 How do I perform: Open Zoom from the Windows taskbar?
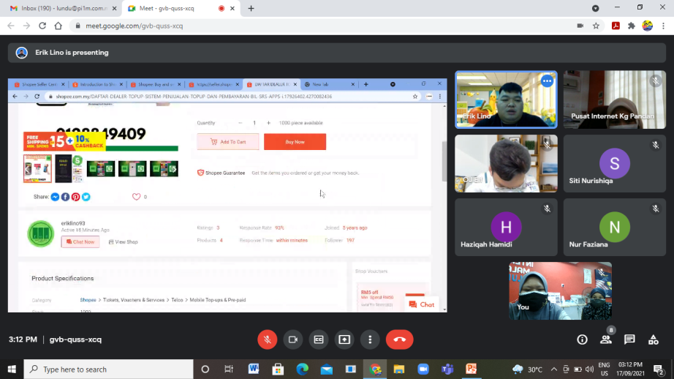tap(423, 369)
